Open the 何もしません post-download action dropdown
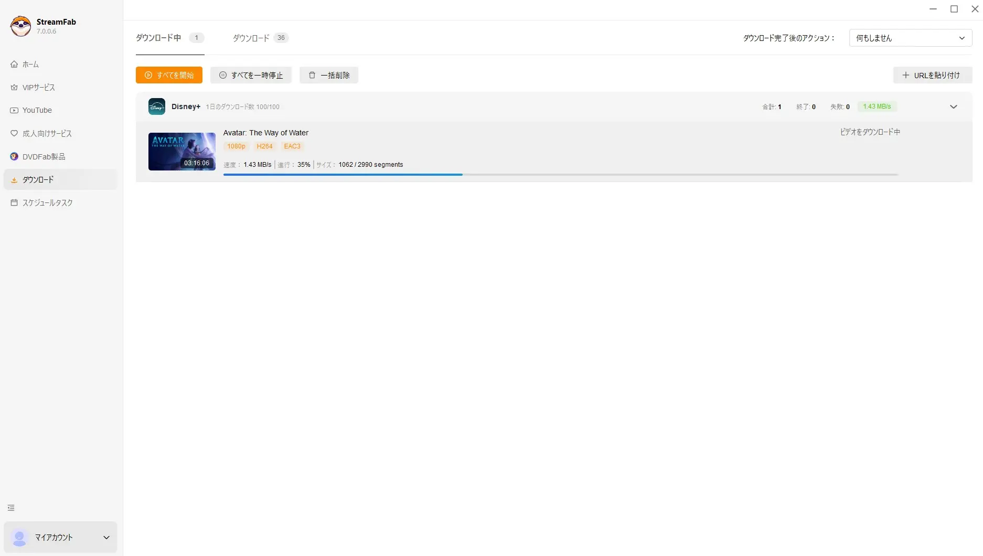 (910, 38)
